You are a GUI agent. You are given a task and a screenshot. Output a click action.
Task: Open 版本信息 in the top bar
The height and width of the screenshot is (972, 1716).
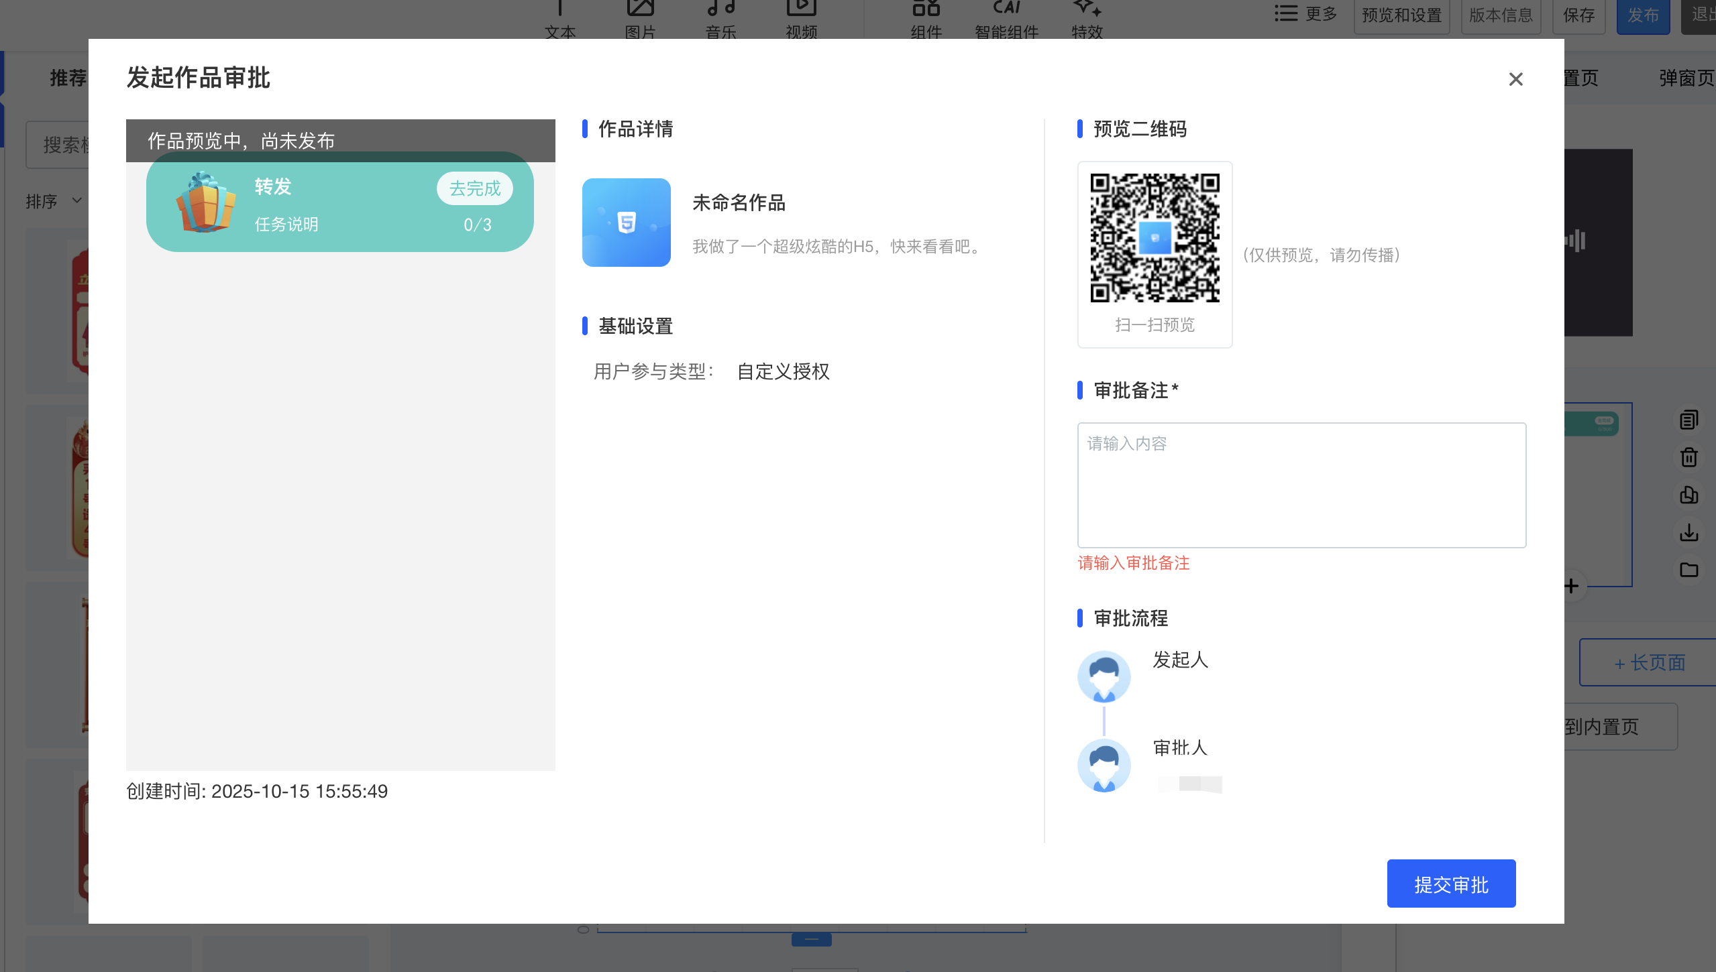[x=1501, y=15]
